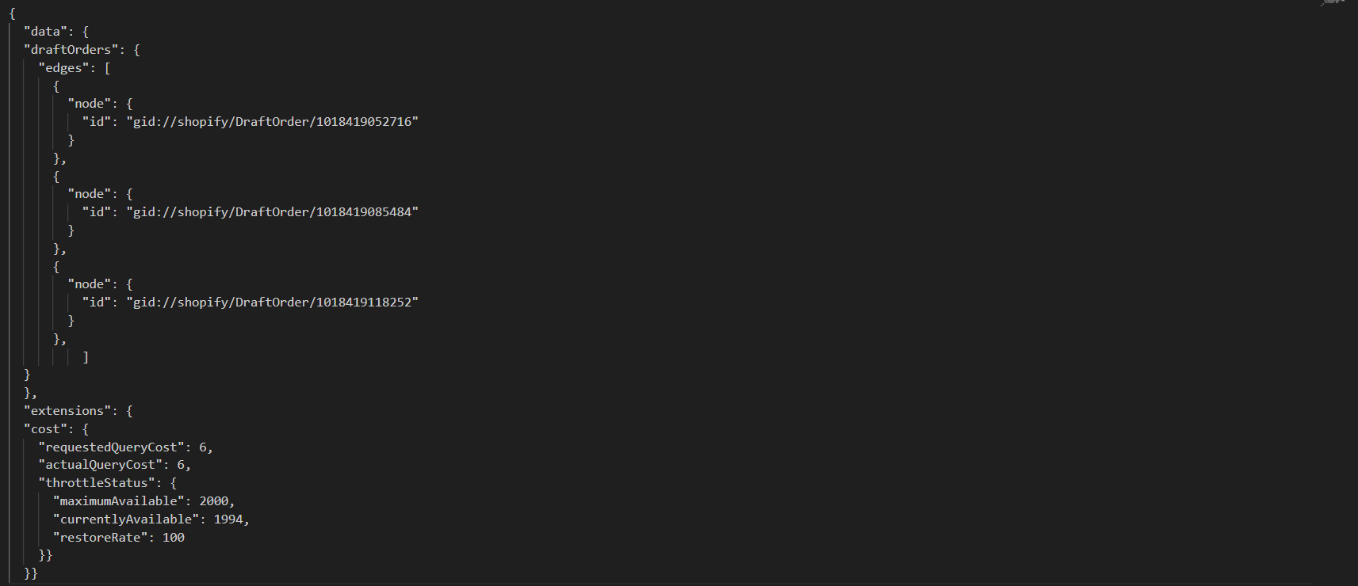
Task: Click the DraftOrder ID ending in 085484
Action: 272,212
